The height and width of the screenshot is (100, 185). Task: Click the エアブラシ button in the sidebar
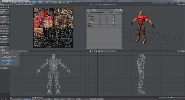5,18
